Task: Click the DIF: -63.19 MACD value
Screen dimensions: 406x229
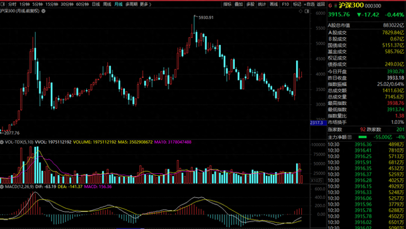Action: tap(45, 186)
